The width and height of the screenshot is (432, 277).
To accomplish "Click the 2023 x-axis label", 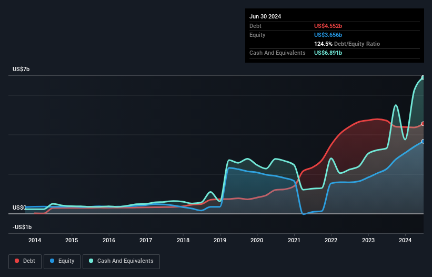I will (368, 240).
